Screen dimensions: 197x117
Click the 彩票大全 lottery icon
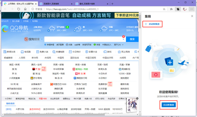click(87, 52)
